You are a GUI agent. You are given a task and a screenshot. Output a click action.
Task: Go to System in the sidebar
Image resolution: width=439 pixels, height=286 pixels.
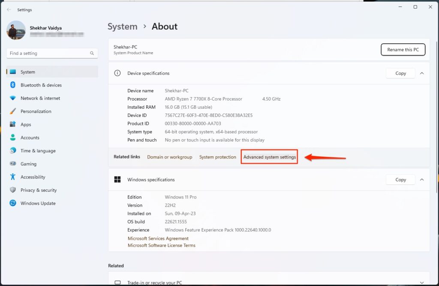28,72
